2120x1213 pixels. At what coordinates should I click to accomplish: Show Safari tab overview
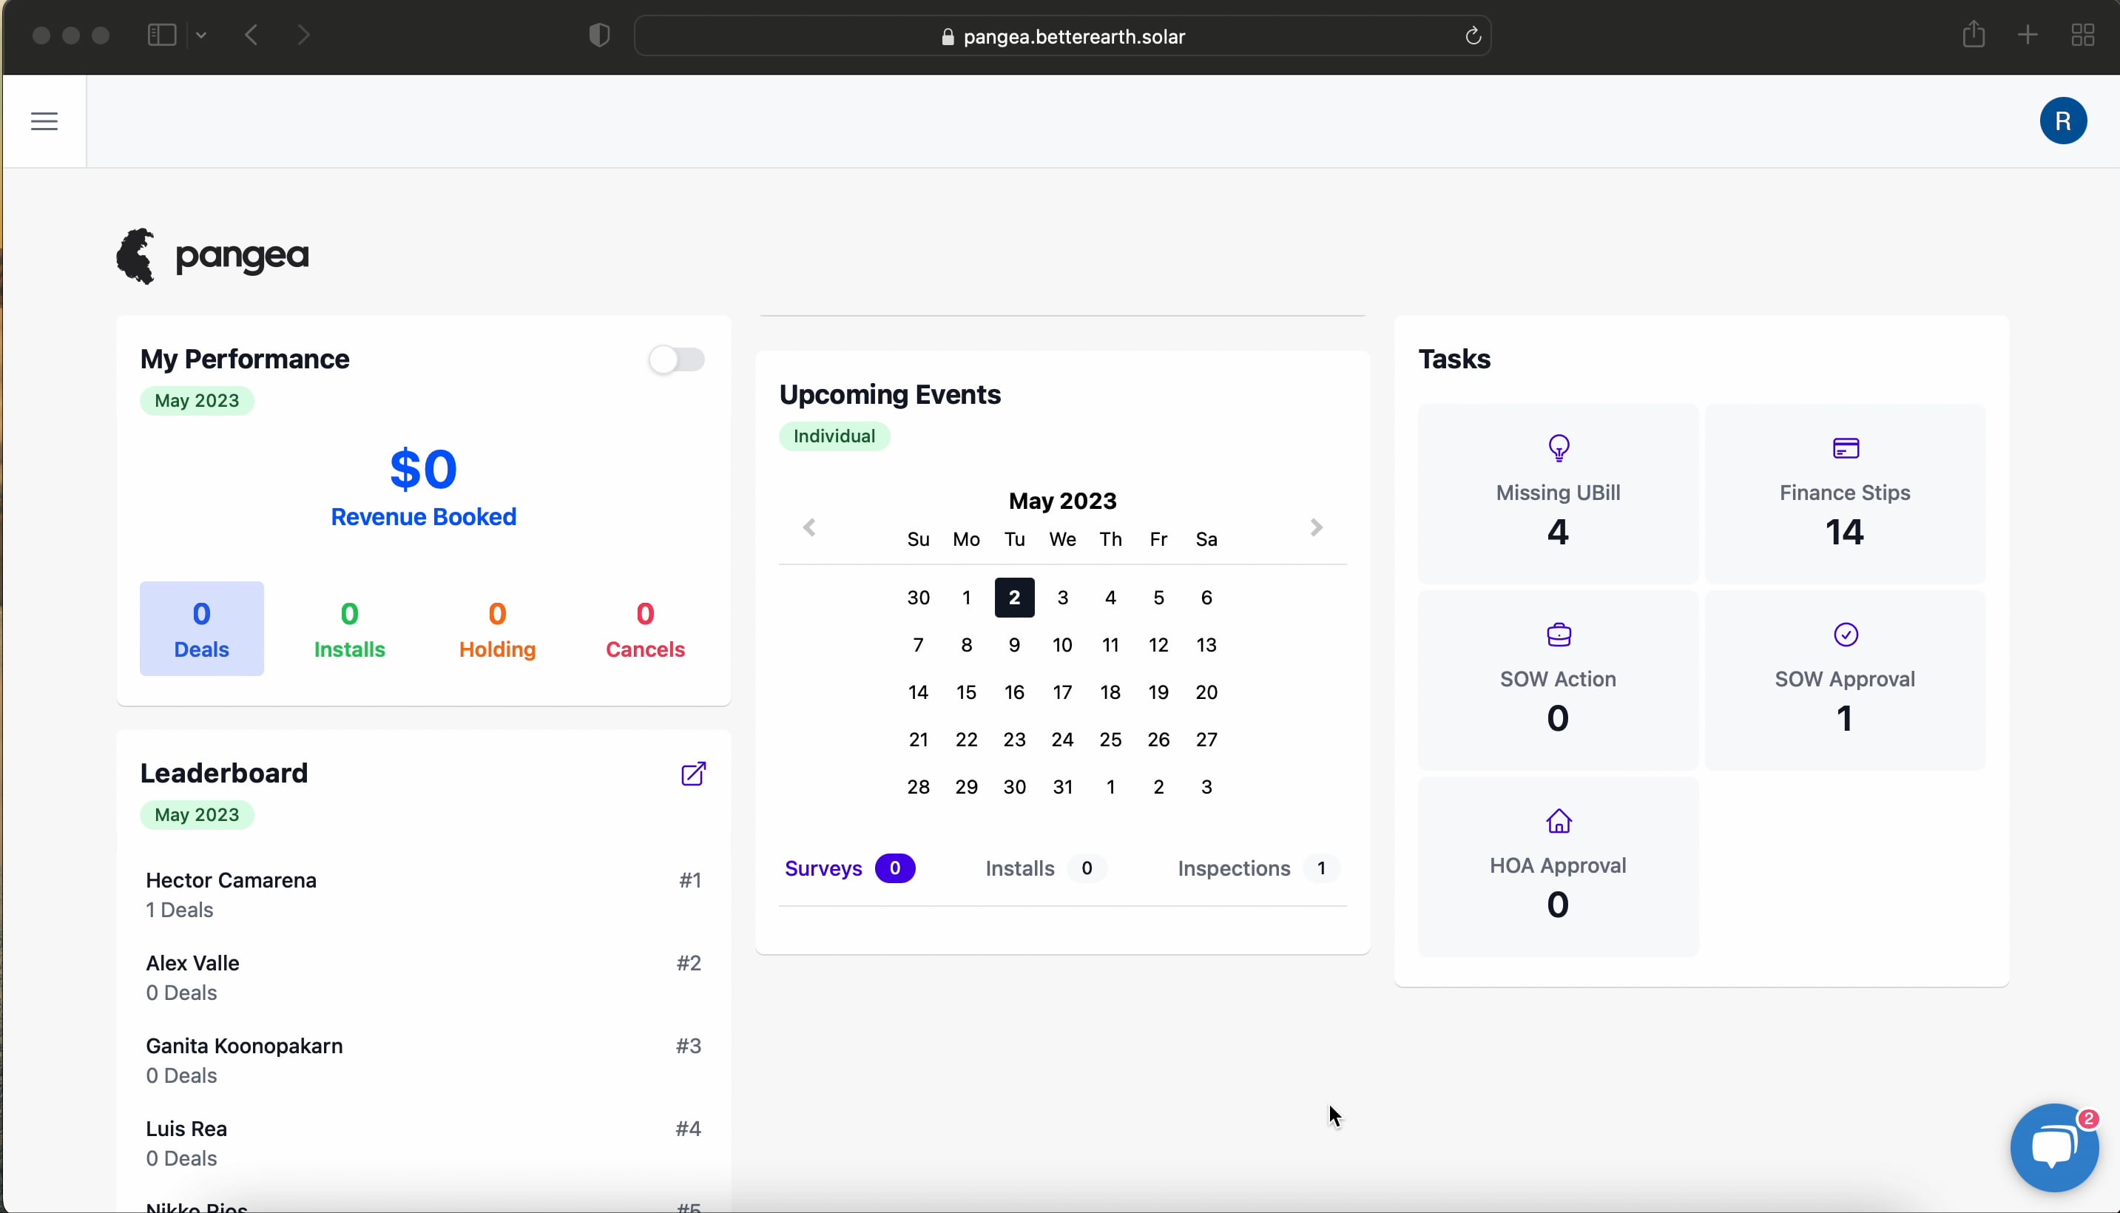pos(2082,35)
